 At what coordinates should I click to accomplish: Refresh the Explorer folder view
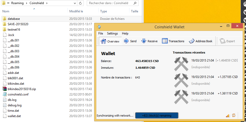(x=80, y=3)
